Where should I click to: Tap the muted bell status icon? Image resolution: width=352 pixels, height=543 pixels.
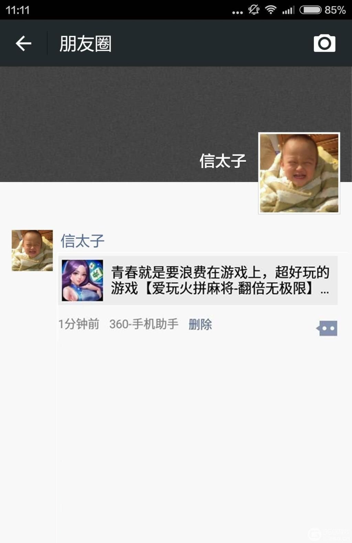[254, 10]
